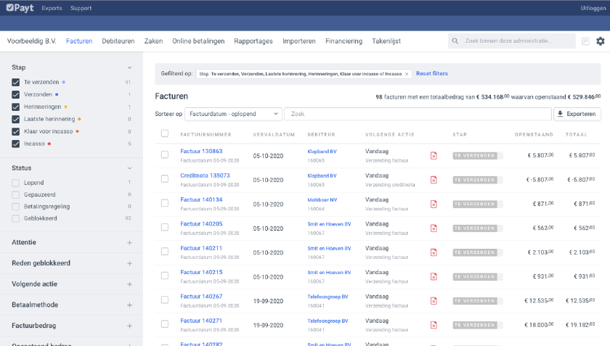Select all invoices with header checkbox
610x346 pixels.
pos(165,133)
